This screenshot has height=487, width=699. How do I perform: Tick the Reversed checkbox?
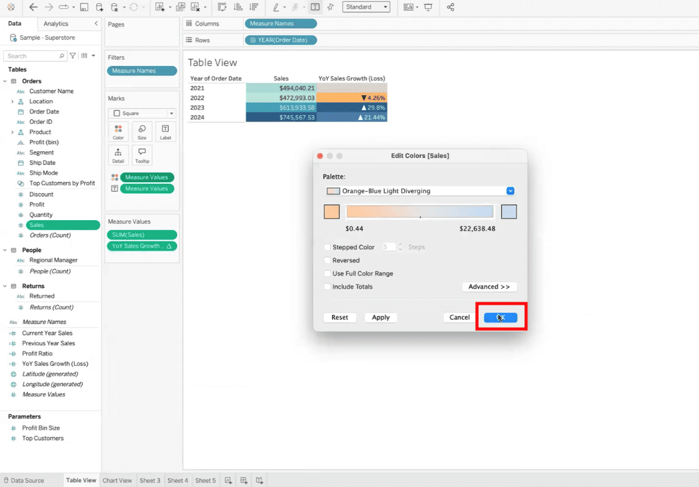coord(328,261)
